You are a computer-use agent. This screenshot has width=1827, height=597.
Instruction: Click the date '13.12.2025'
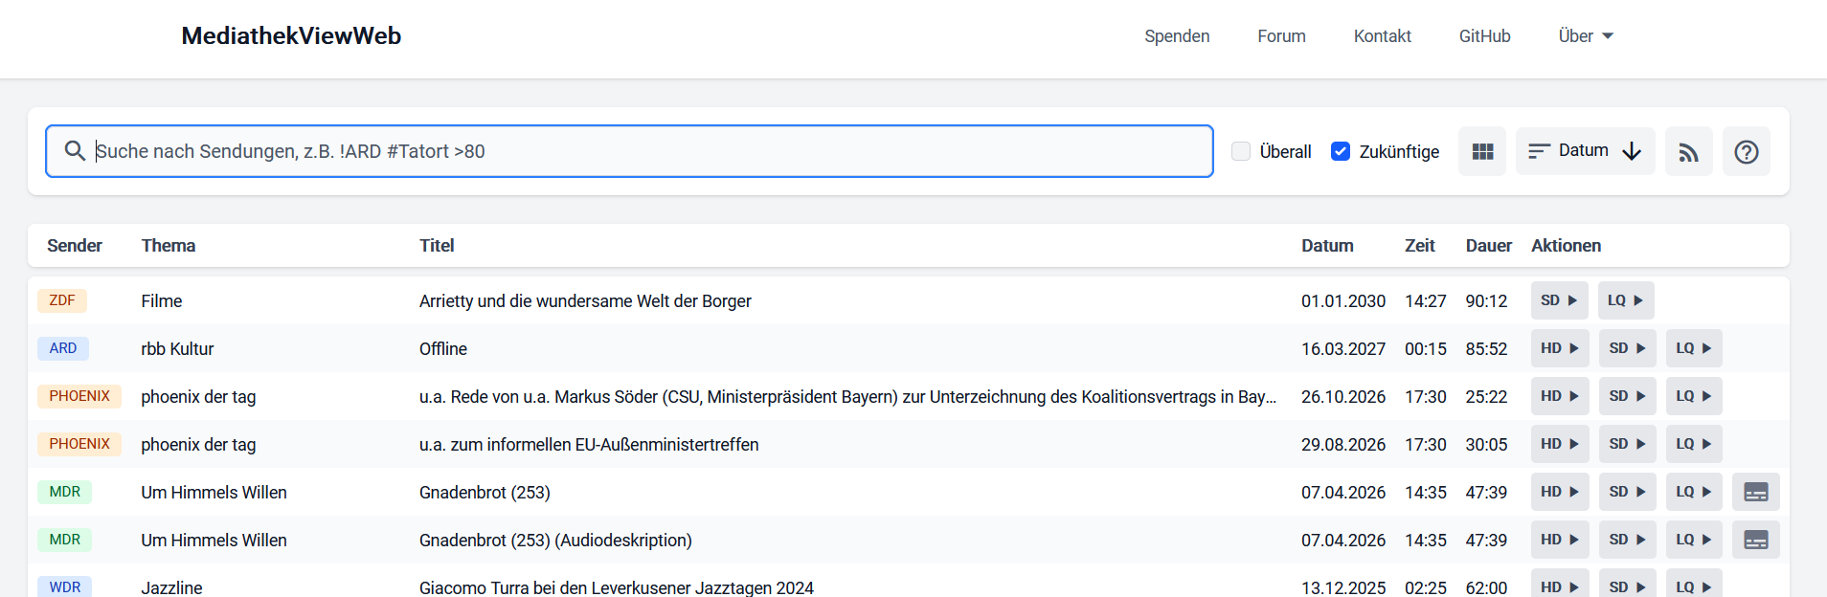(1343, 587)
